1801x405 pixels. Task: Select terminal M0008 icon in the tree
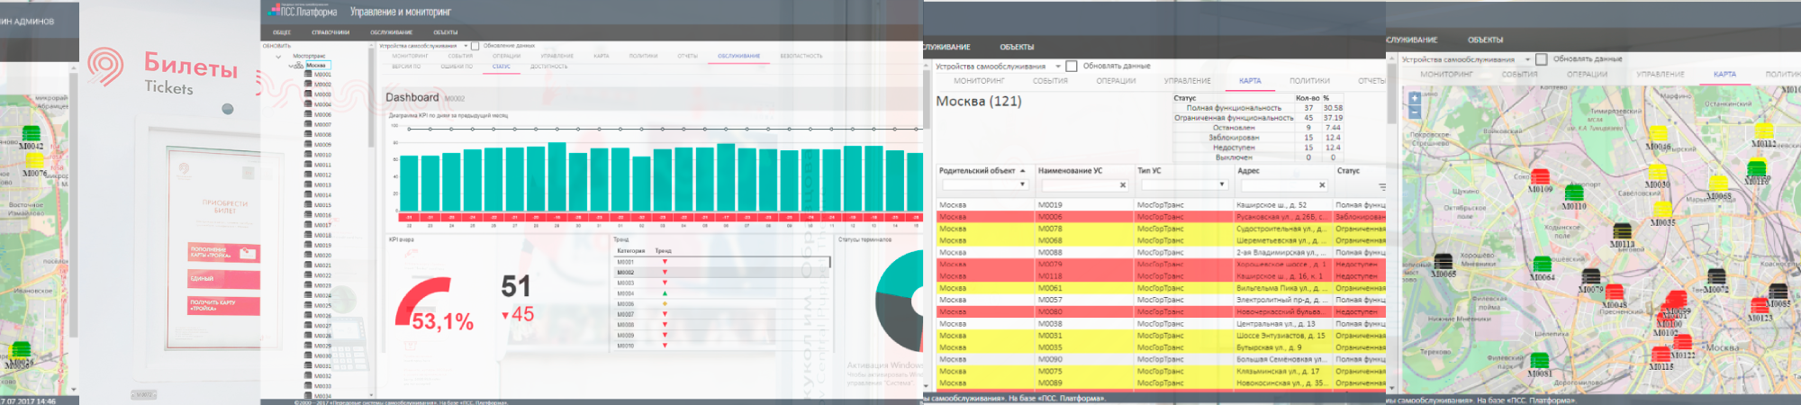point(308,134)
